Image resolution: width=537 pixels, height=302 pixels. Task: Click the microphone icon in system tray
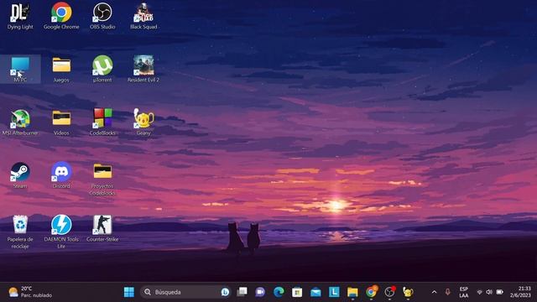[447, 292]
